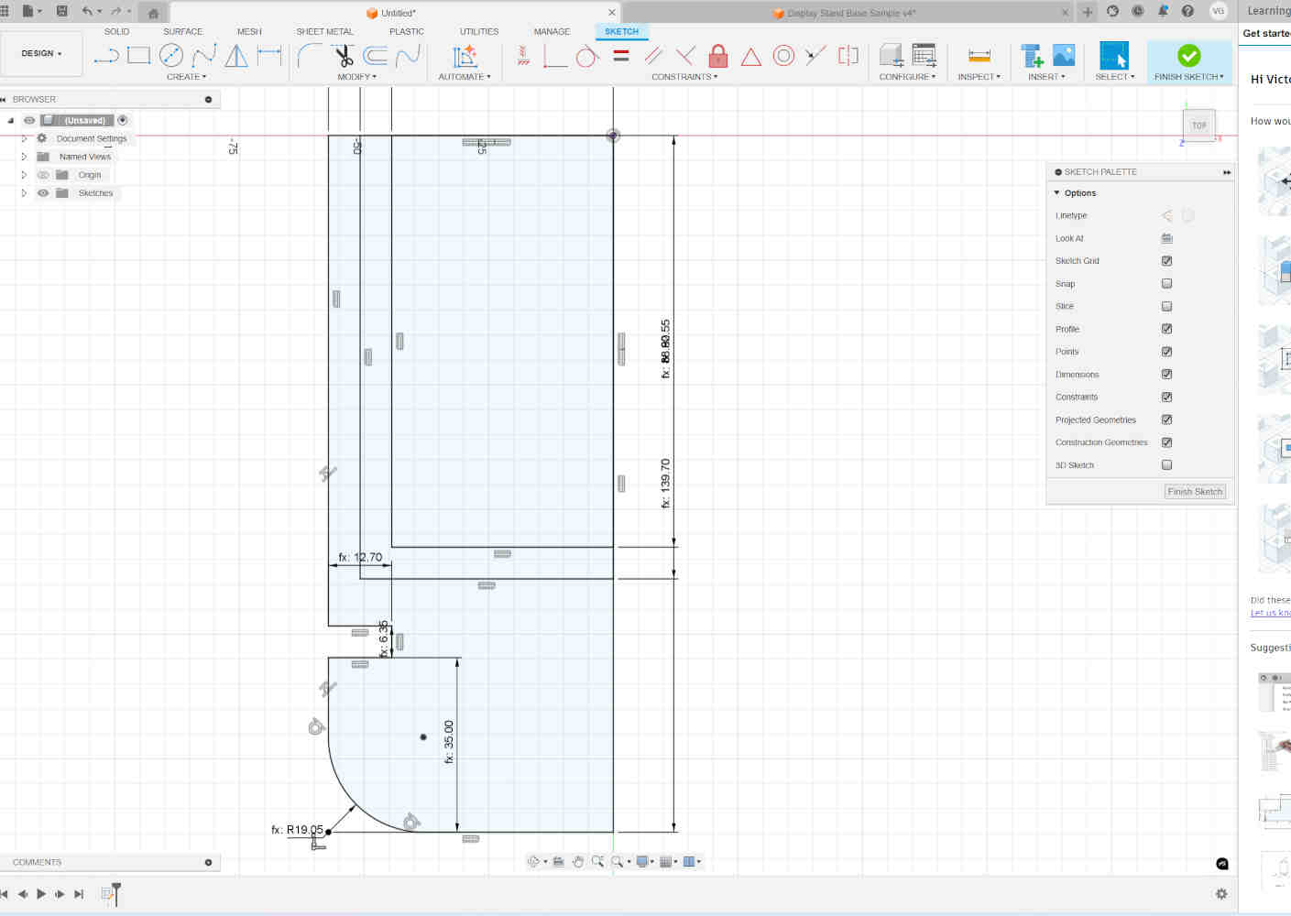1291x916 pixels.
Task: Click the Automated Sketch Dimensions icon
Action: [x=465, y=56]
